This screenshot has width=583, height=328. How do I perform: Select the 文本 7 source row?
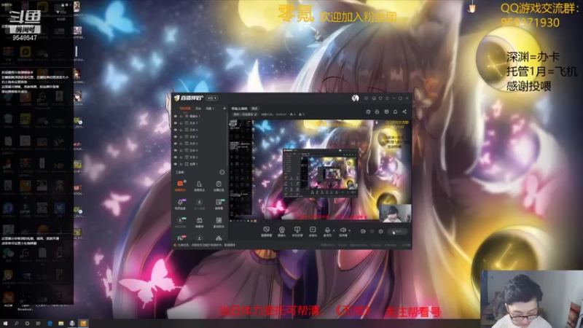tap(199, 123)
